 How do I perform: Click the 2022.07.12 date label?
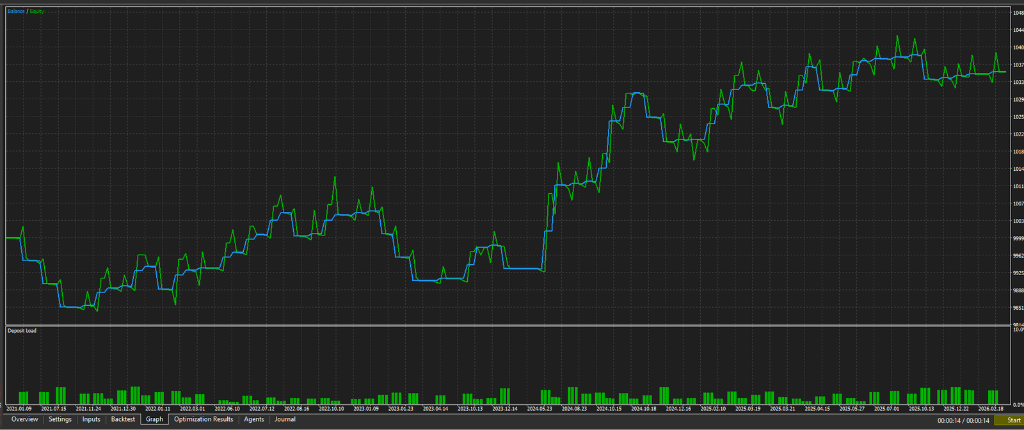click(x=262, y=408)
